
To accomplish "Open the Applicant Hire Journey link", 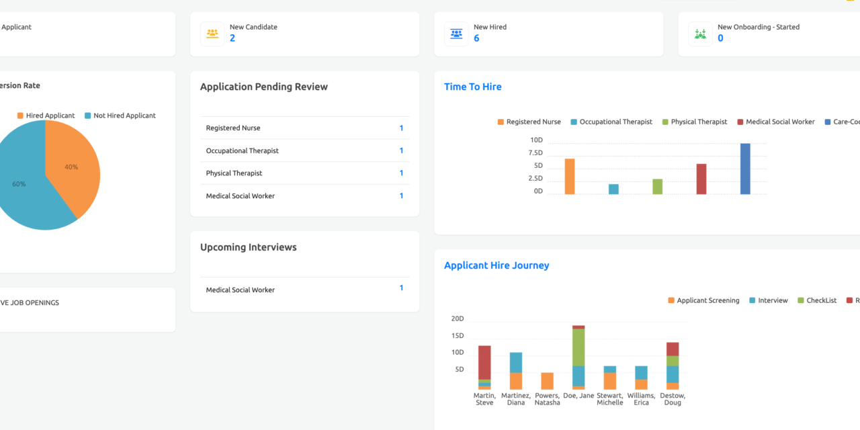I will 497,265.
